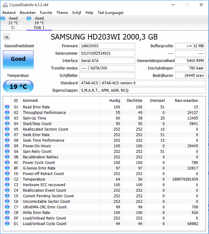Click the Inschakelingen value 780 keer
The height and width of the screenshot is (234, 209).
191,68
